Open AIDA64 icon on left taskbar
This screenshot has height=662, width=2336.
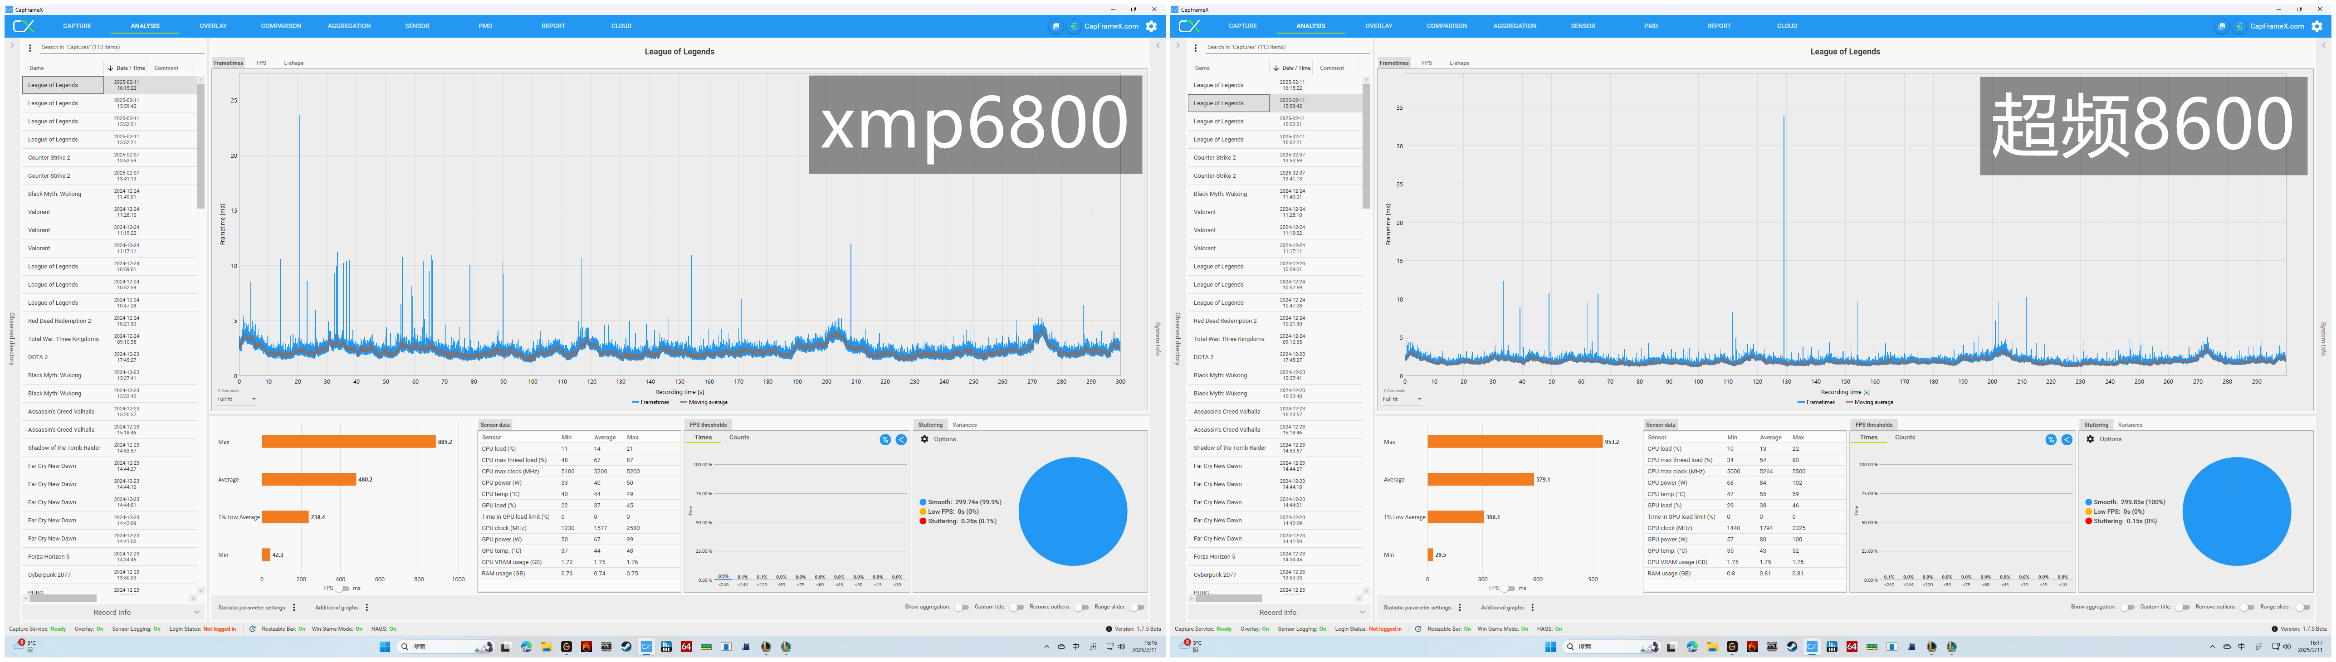(686, 647)
